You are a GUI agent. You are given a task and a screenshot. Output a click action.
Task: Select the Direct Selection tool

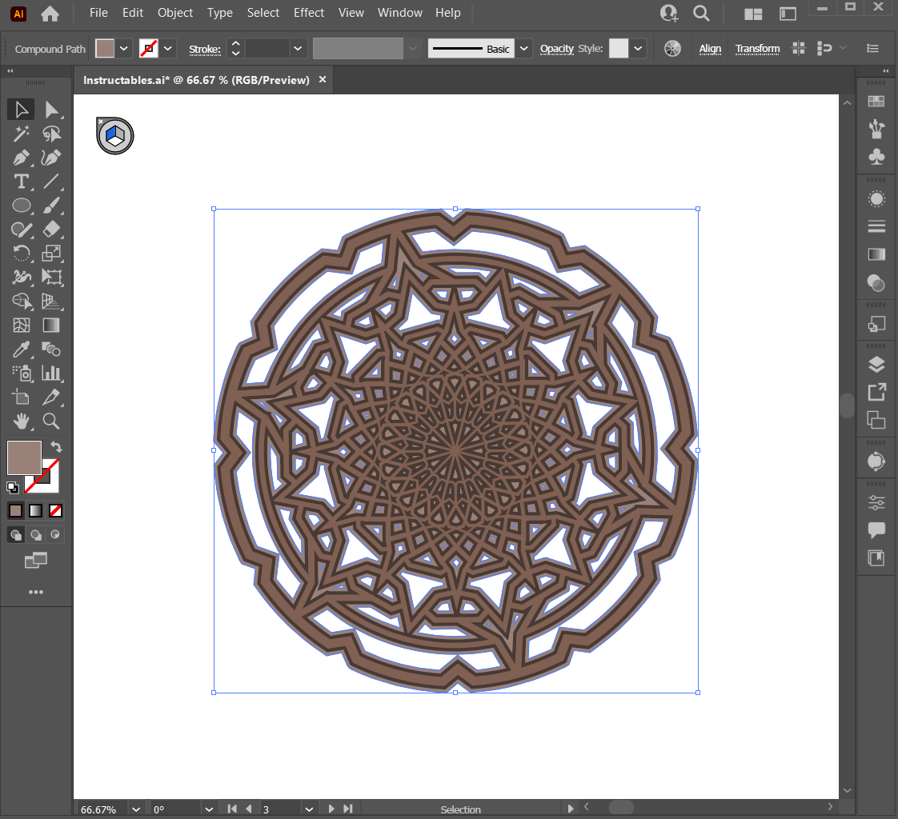click(51, 110)
